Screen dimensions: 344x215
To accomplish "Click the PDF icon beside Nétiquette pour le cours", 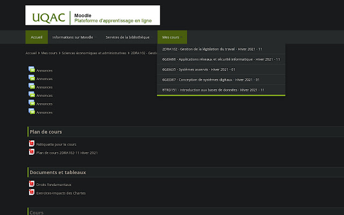I will coord(32,144).
